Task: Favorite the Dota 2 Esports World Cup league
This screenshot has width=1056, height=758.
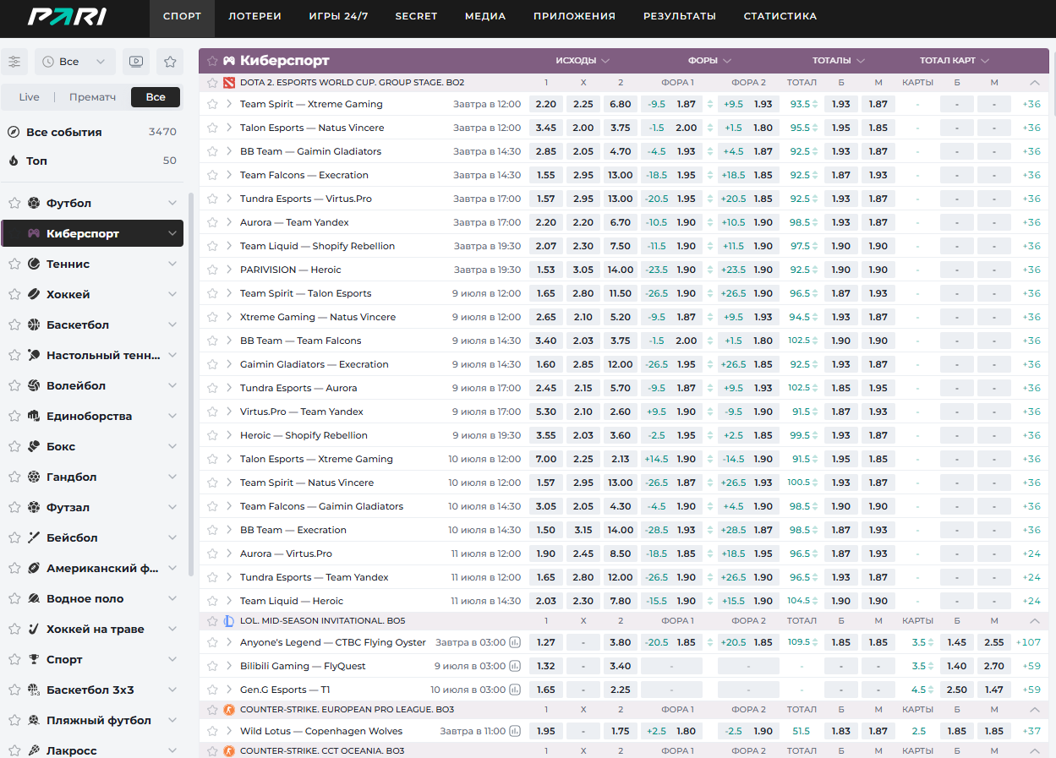Action: [x=212, y=83]
